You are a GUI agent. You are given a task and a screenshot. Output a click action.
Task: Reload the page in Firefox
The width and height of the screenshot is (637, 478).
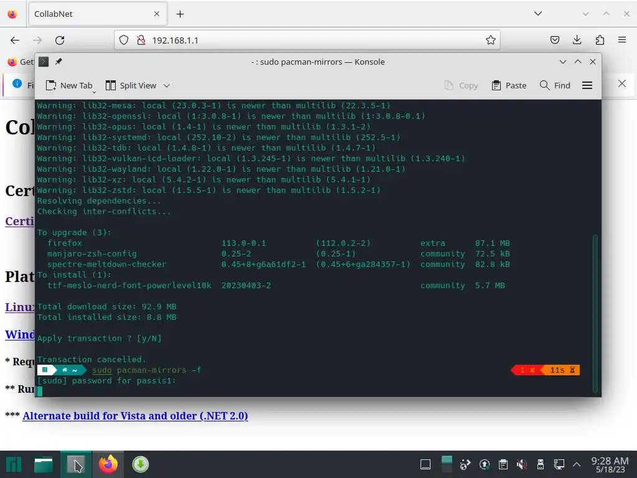60,40
